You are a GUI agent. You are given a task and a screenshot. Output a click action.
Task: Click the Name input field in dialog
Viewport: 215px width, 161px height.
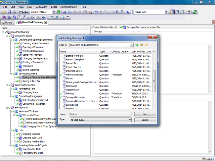point(100,114)
